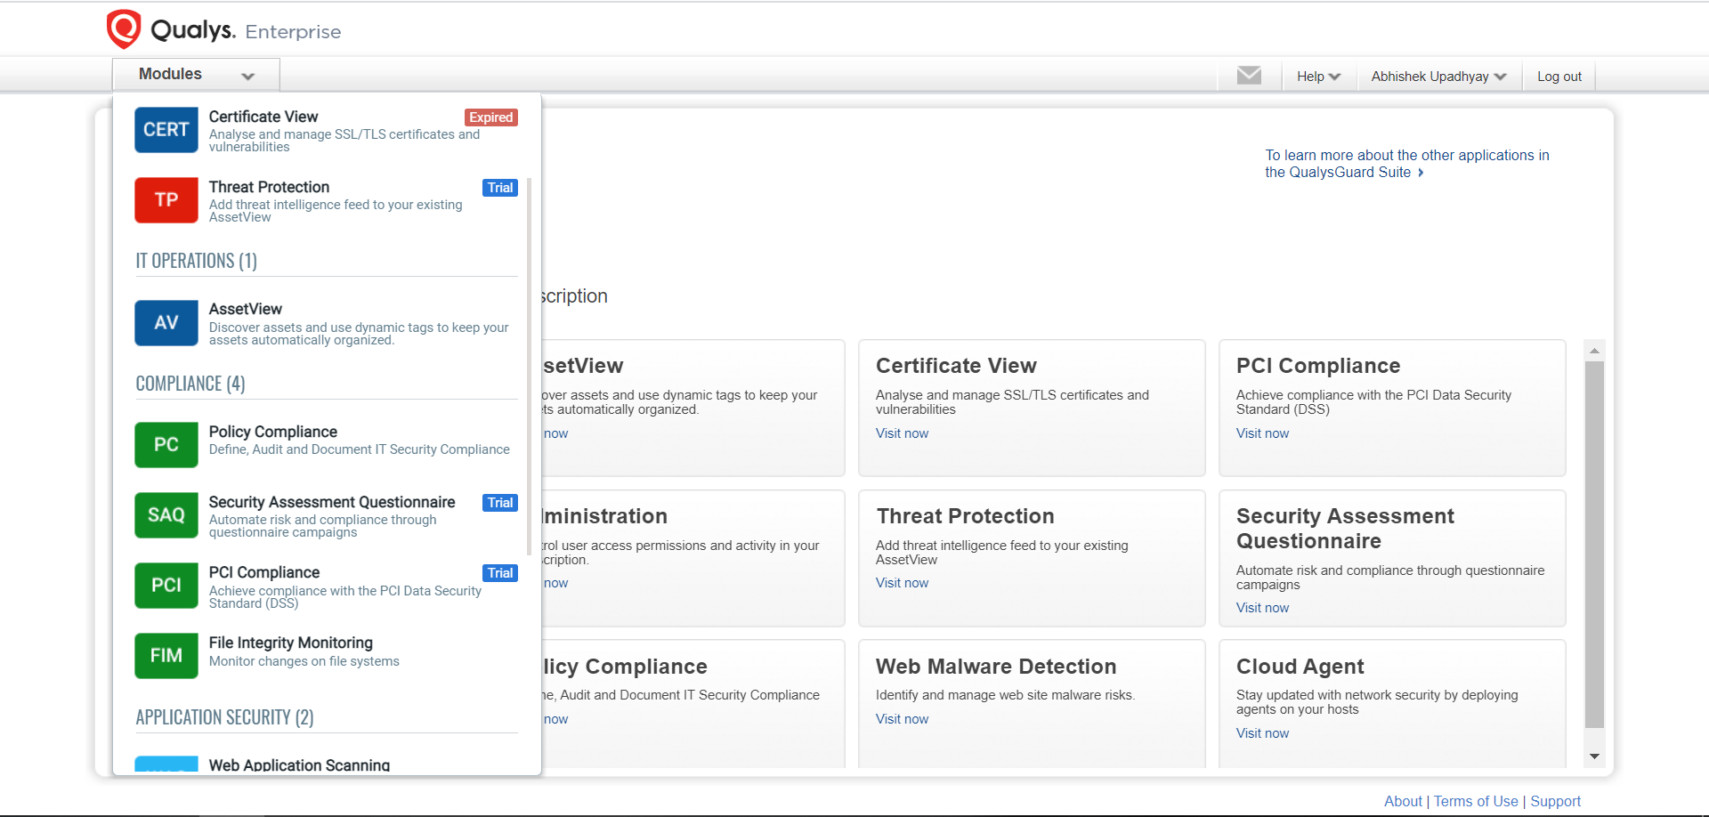Select Web Application Scanning in module list
The image size is (1709, 817).
pos(299,764)
